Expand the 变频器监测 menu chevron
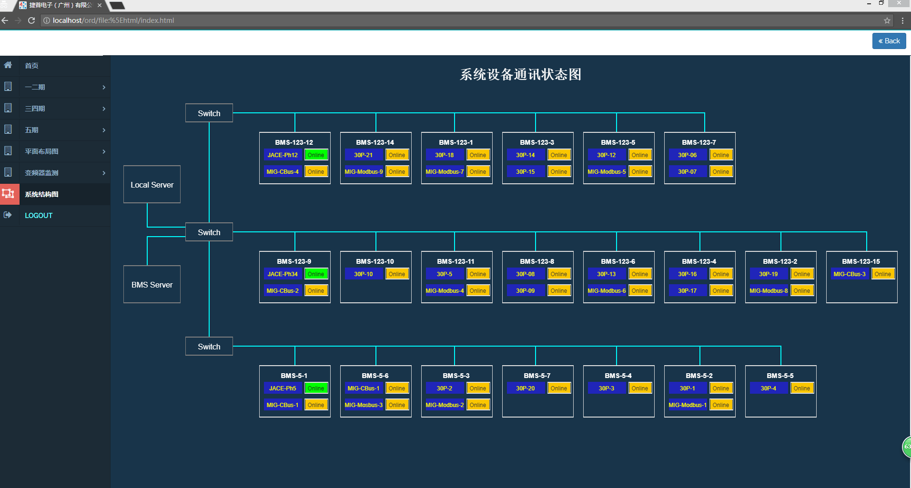This screenshot has height=488, width=911. [104, 173]
